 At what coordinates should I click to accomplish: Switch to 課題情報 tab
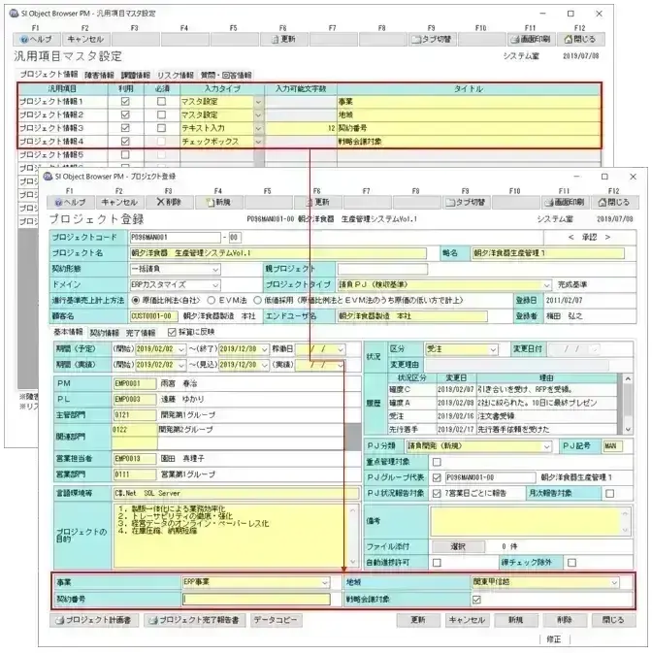click(136, 76)
